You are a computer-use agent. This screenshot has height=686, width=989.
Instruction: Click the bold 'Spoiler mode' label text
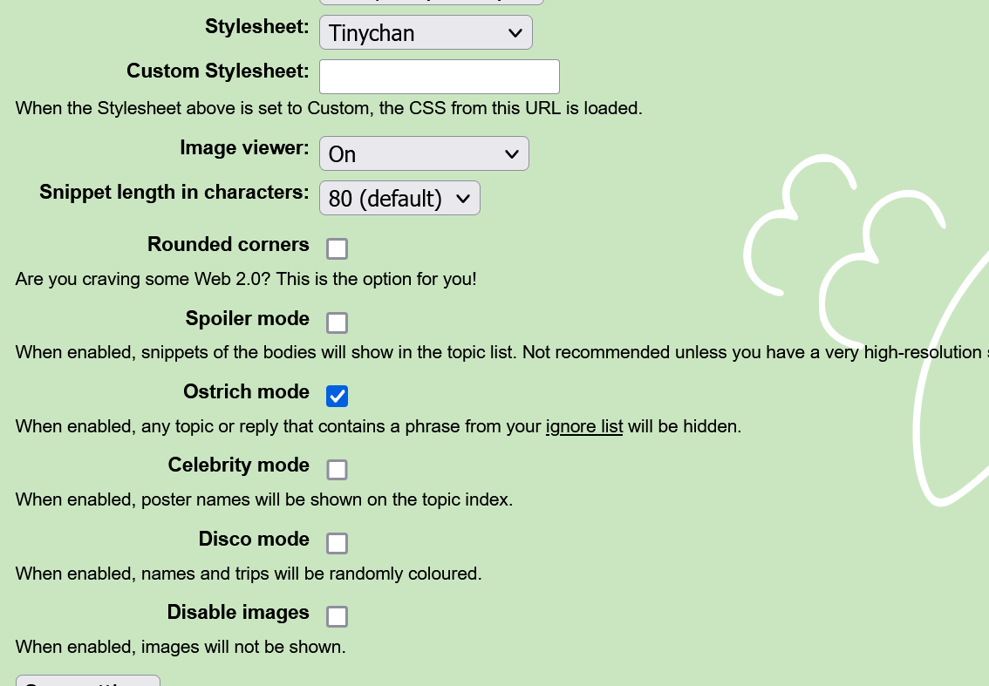(247, 319)
